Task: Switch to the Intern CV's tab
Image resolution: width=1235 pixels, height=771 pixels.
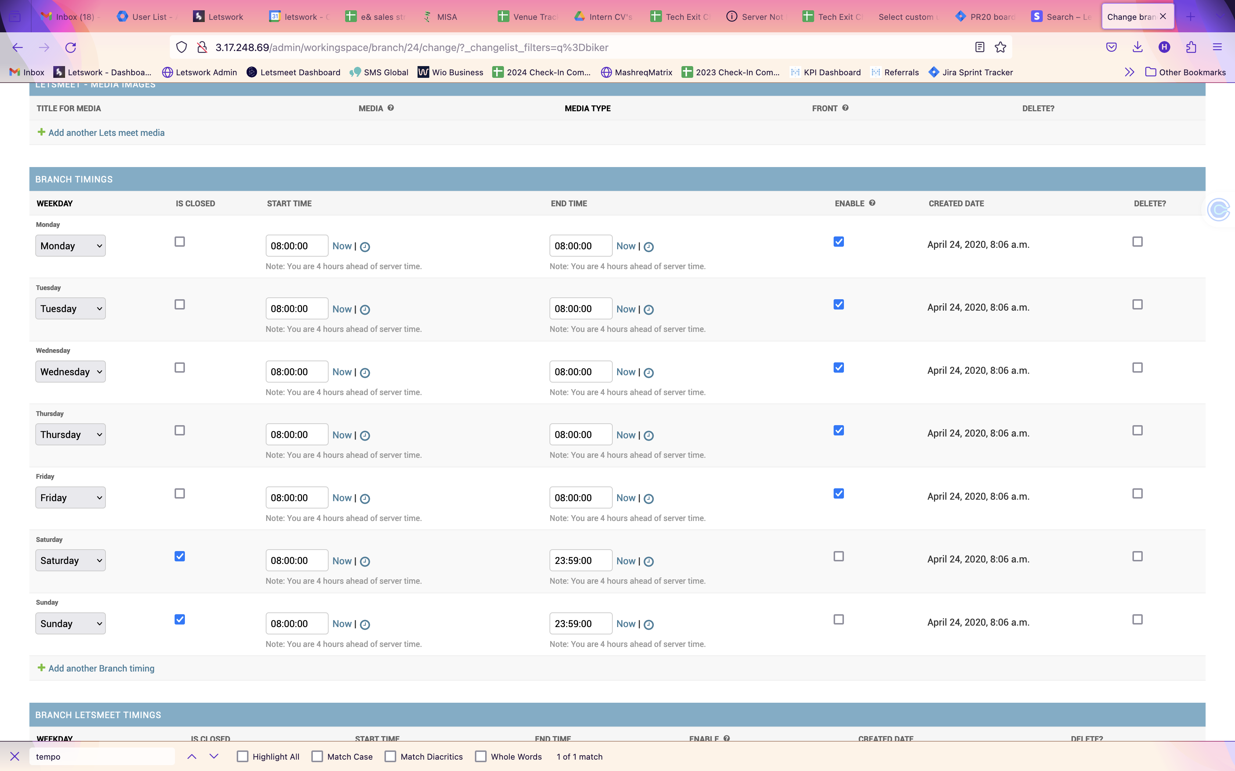Action: (x=604, y=17)
